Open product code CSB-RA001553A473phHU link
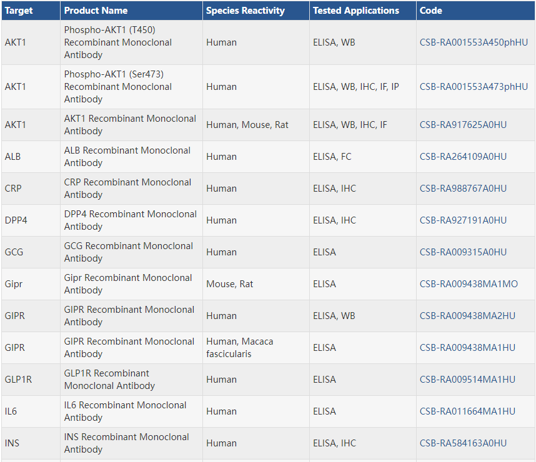The image size is (536, 462). tap(474, 87)
